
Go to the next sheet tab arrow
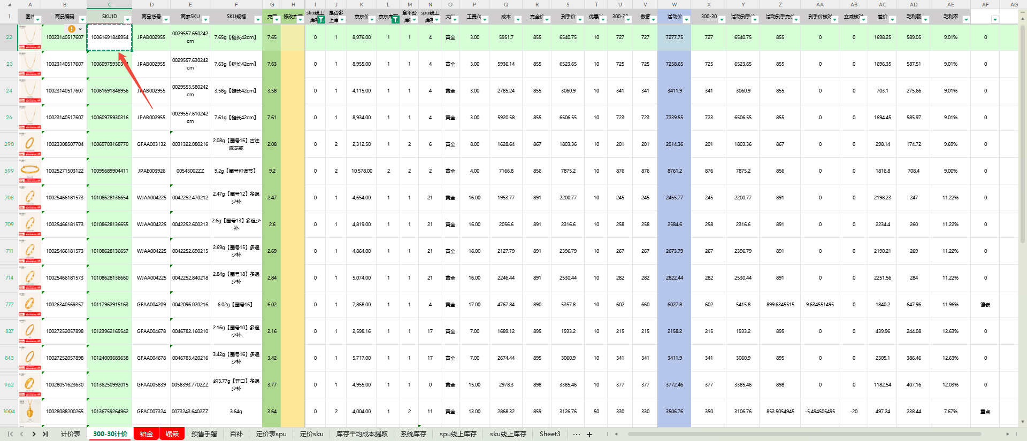[34, 434]
